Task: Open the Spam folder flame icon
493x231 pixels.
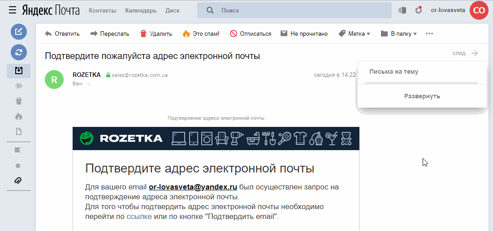Action: click(x=18, y=116)
